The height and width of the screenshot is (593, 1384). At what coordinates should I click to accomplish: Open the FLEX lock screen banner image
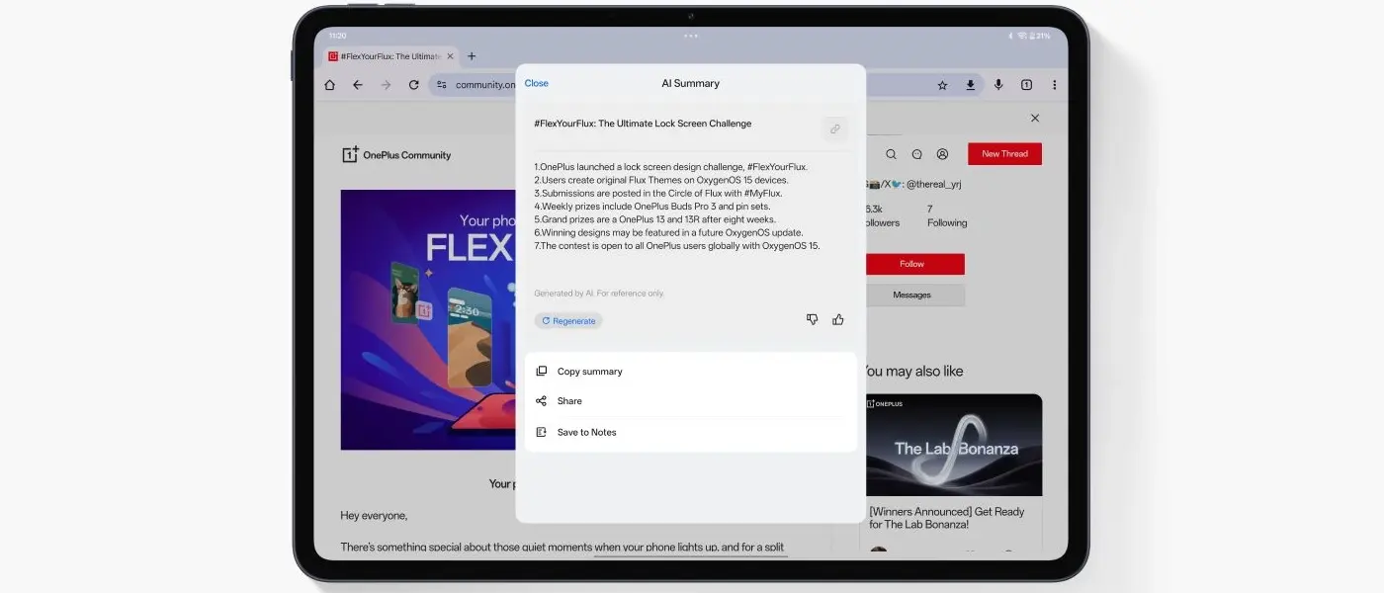[x=428, y=320]
